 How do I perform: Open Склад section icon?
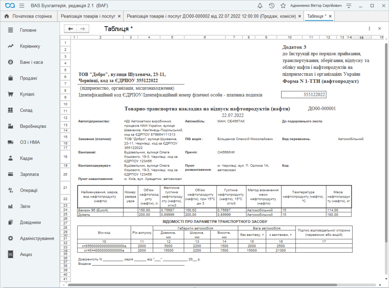coord(10,110)
